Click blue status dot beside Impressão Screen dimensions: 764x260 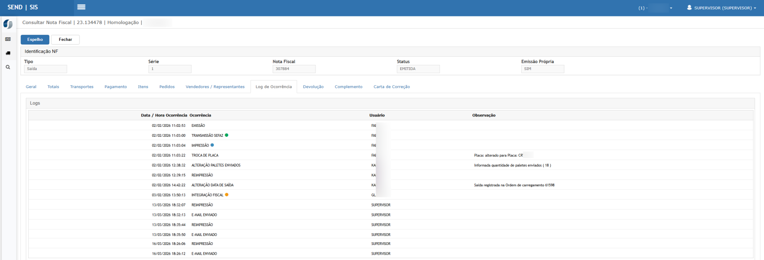[212, 145]
